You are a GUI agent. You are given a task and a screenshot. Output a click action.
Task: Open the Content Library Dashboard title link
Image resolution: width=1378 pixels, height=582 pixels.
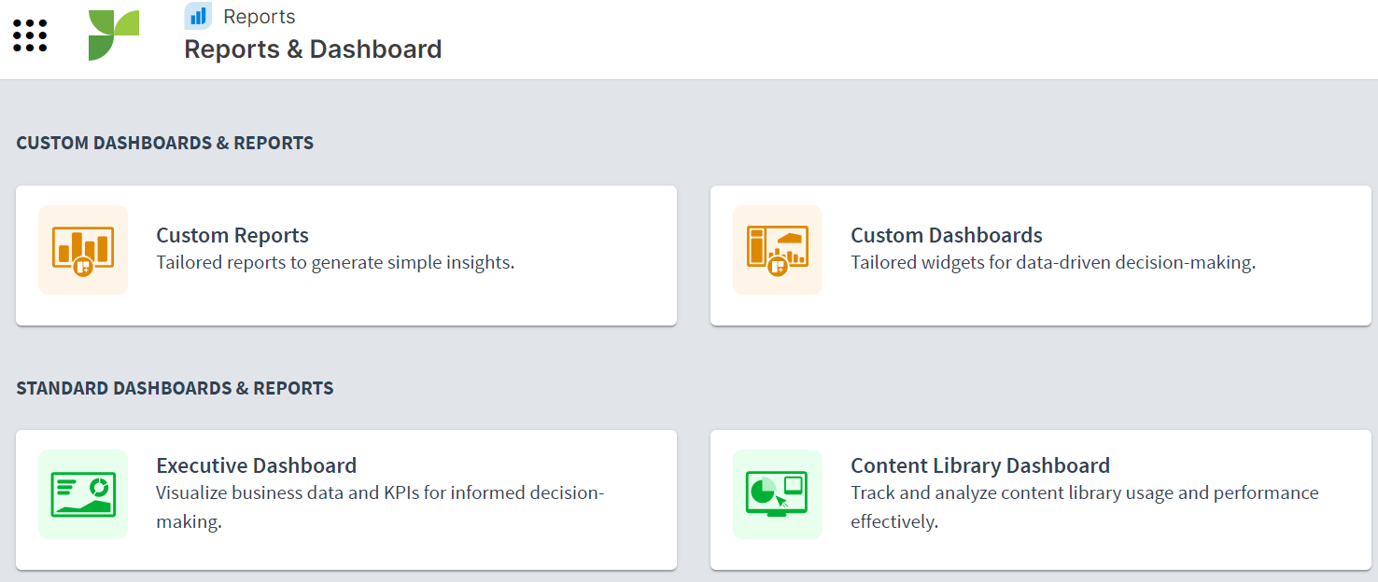pos(979,465)
